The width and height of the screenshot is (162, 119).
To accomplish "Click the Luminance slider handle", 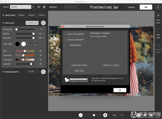I will (23, 60).
